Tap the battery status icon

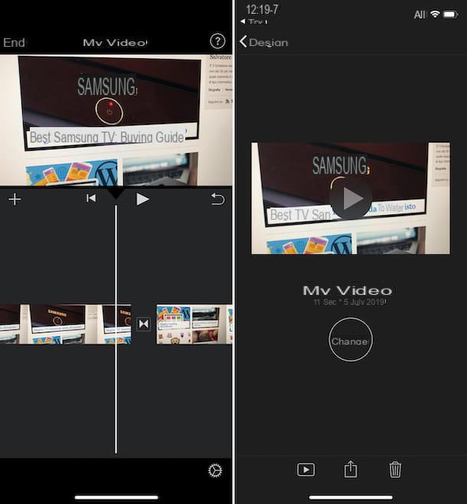click(x=450, y=15)
